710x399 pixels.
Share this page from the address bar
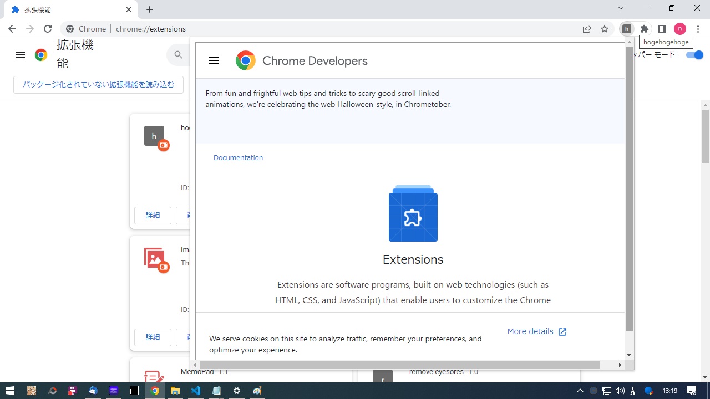click(x=587, y=29)
